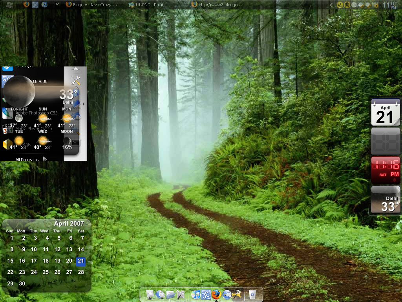402x302 pixels.
Task: Open the folder icon in the dock
Action: click(x=170, y=294)
